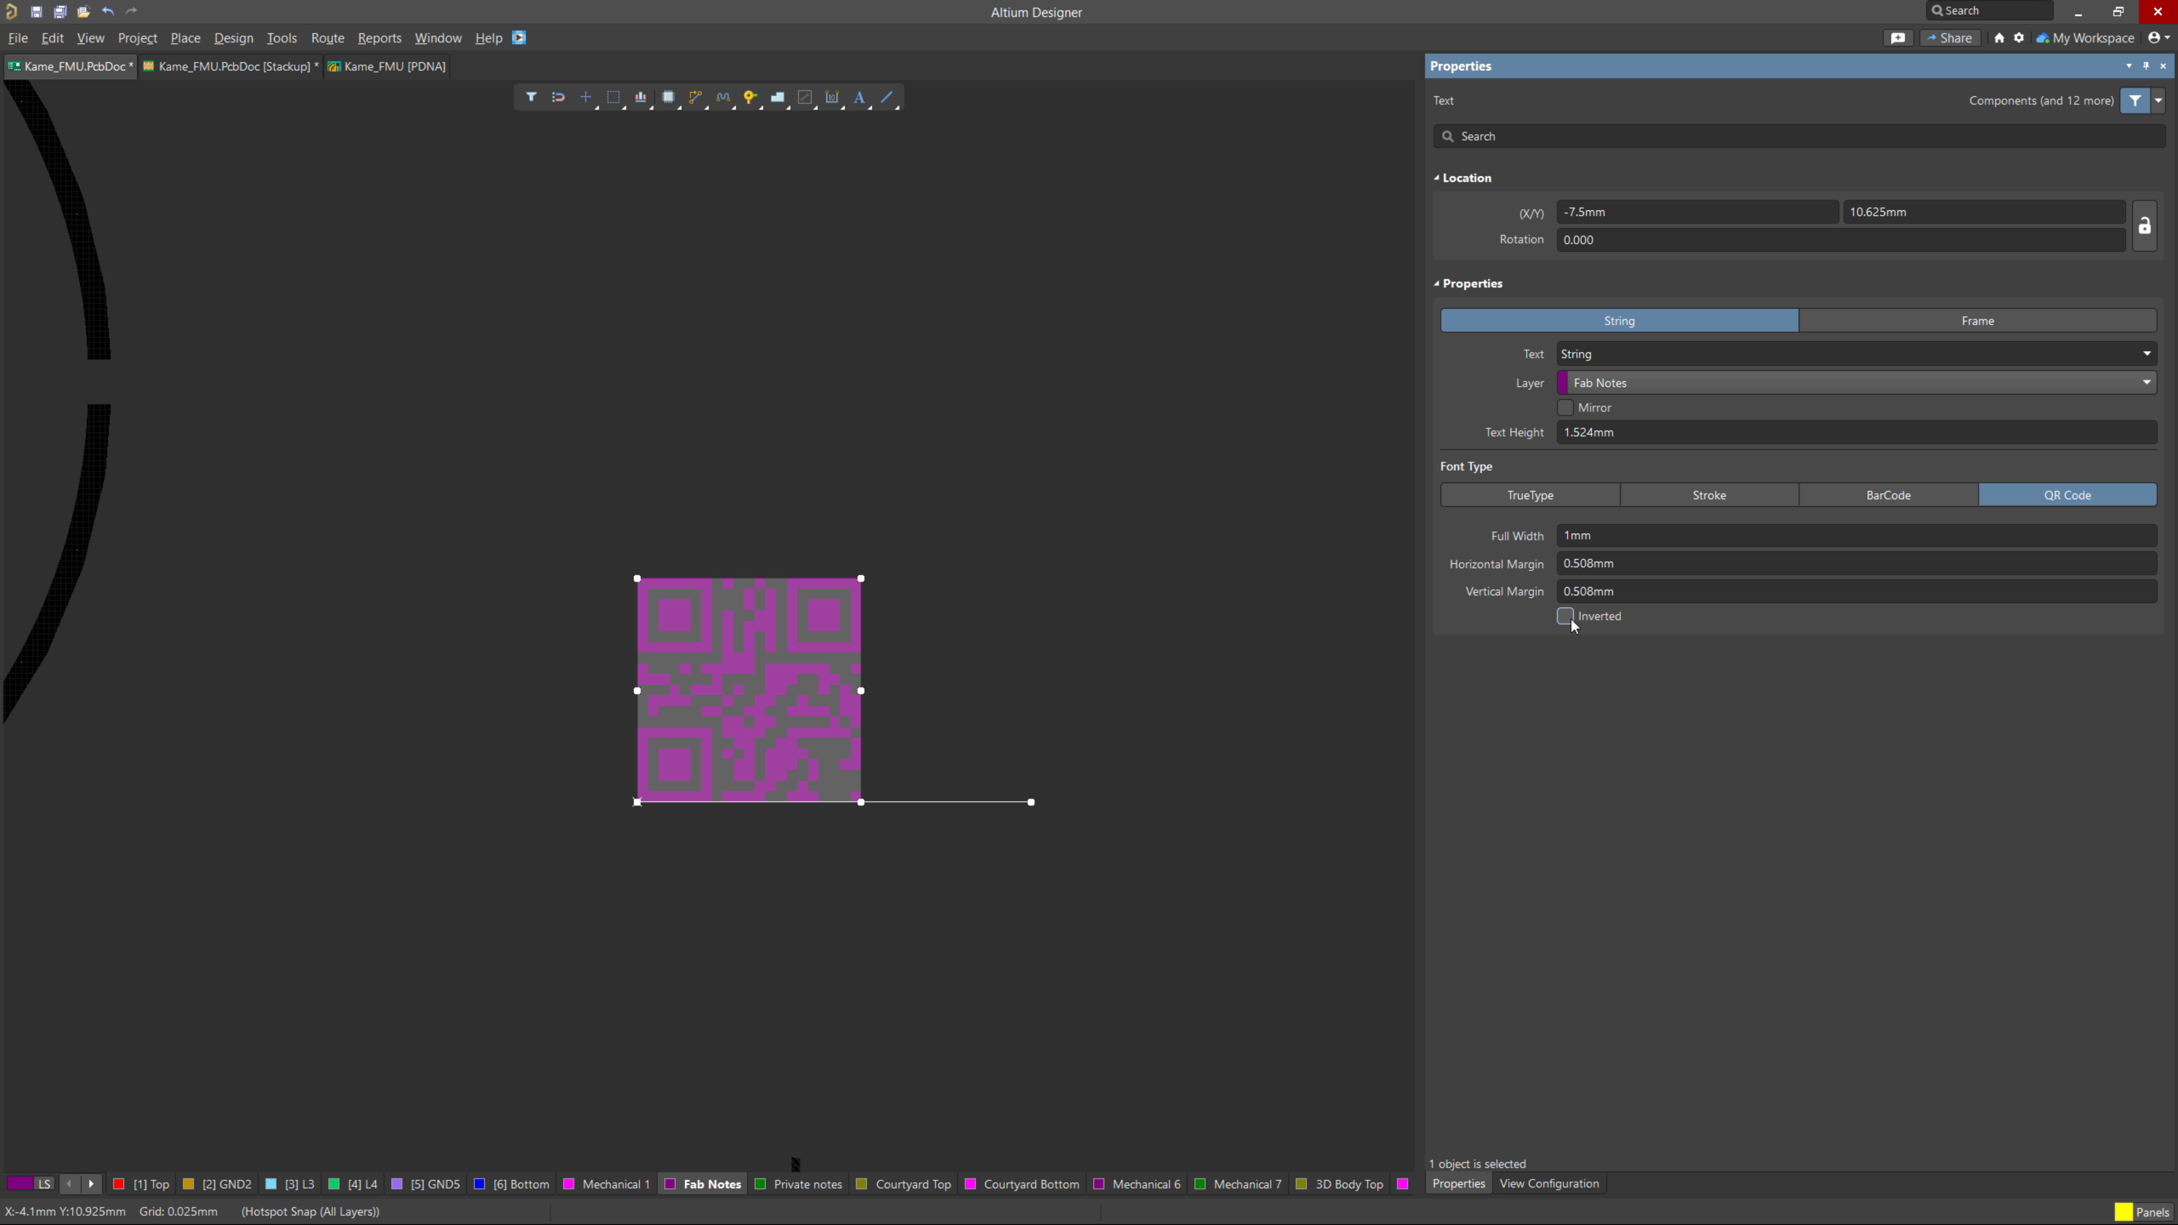Click the blue play icon next to Help
This screenshot has width=2178, height=1225.
[519, 38]
